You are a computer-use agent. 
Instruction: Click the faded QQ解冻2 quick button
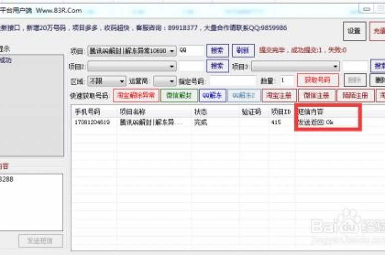pos(244,95)
